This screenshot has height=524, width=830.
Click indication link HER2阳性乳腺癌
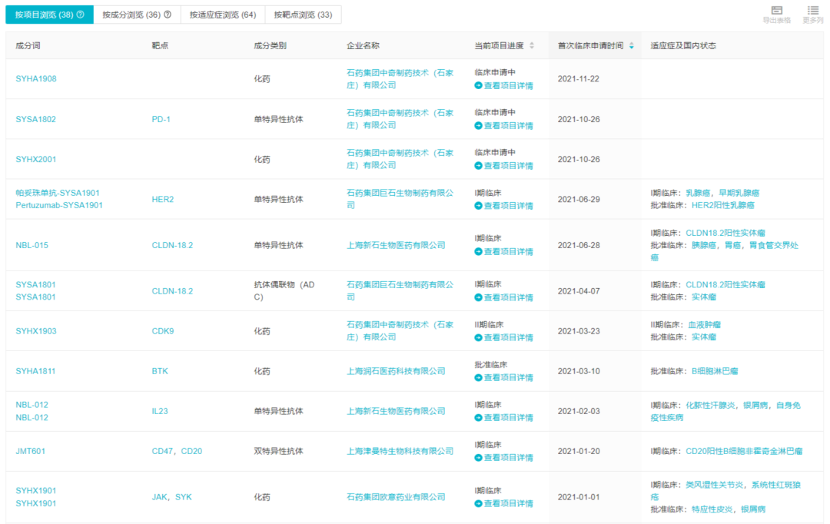pyautogui.click(x=723, y=205)
